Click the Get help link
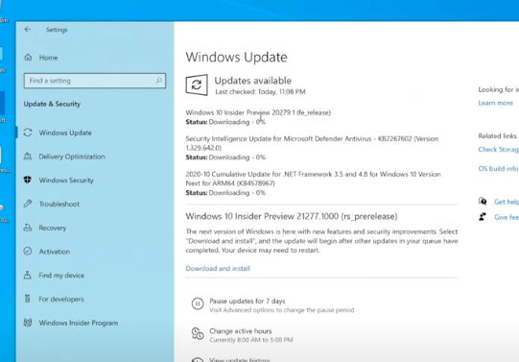This screenshot has height=362, width=519. (507, 202)
